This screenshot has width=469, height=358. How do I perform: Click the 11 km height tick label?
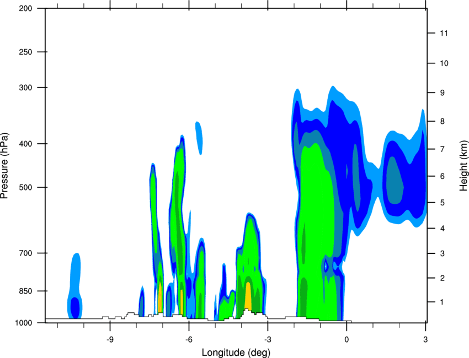pos(444,33)
